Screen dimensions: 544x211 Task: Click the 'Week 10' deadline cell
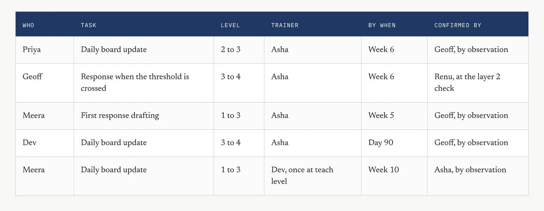point(394,176)
